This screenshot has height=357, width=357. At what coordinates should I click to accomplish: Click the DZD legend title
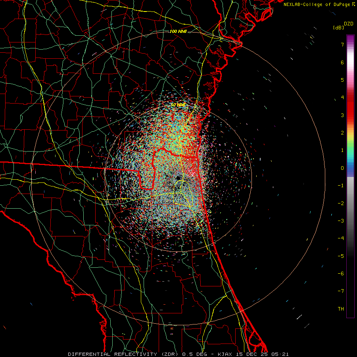coord(348,24)
